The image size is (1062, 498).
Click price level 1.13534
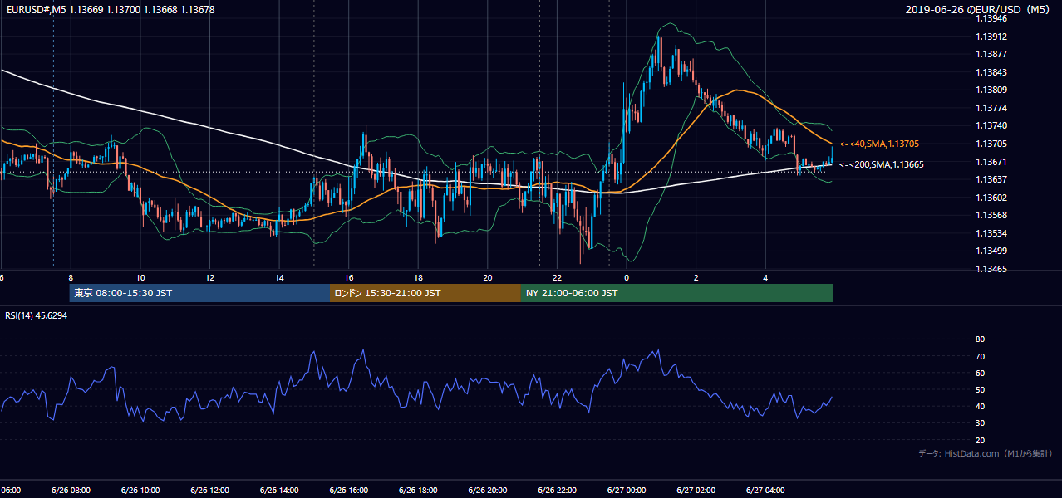coord(991,233)
